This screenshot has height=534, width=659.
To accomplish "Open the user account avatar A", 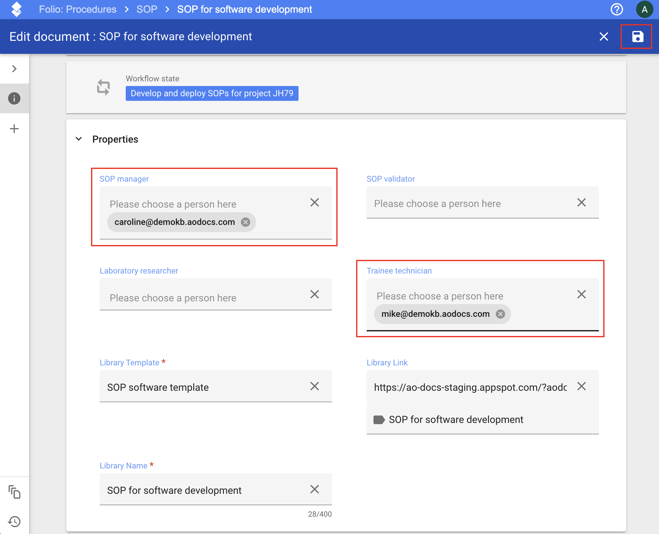I will [644, 9].
